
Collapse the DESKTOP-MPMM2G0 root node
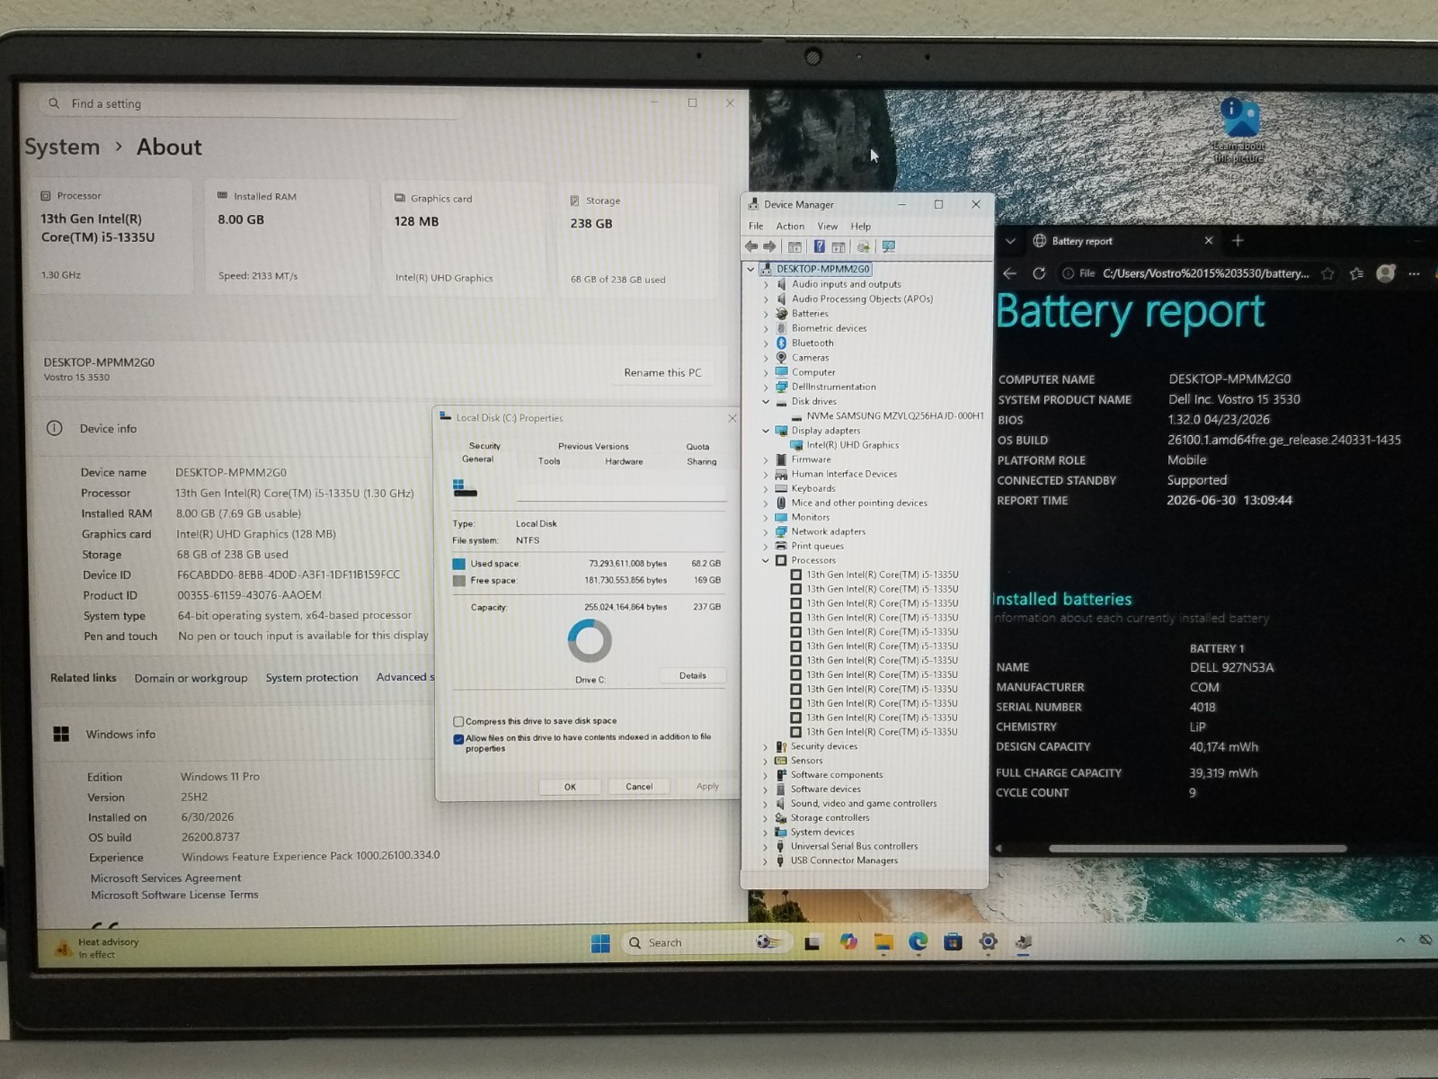coord(750,269)
